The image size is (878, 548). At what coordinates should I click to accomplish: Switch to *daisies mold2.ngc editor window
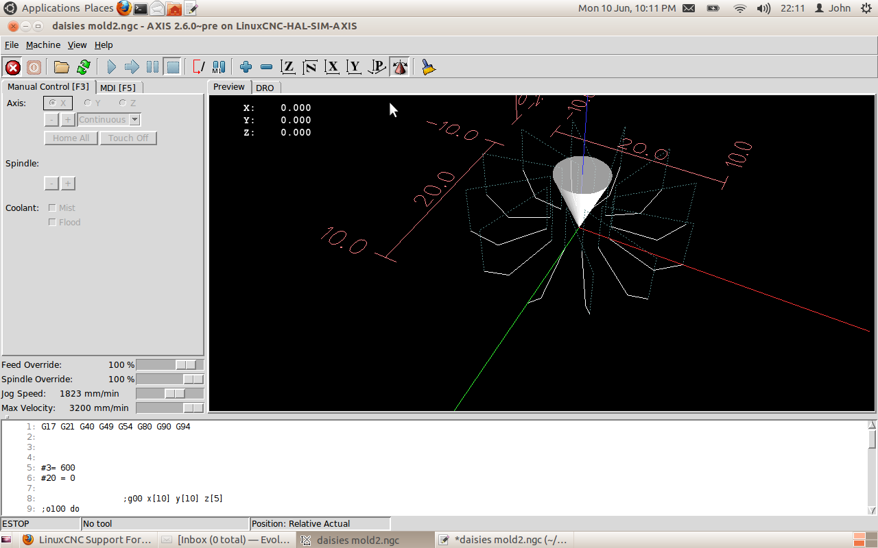(504, 540)
